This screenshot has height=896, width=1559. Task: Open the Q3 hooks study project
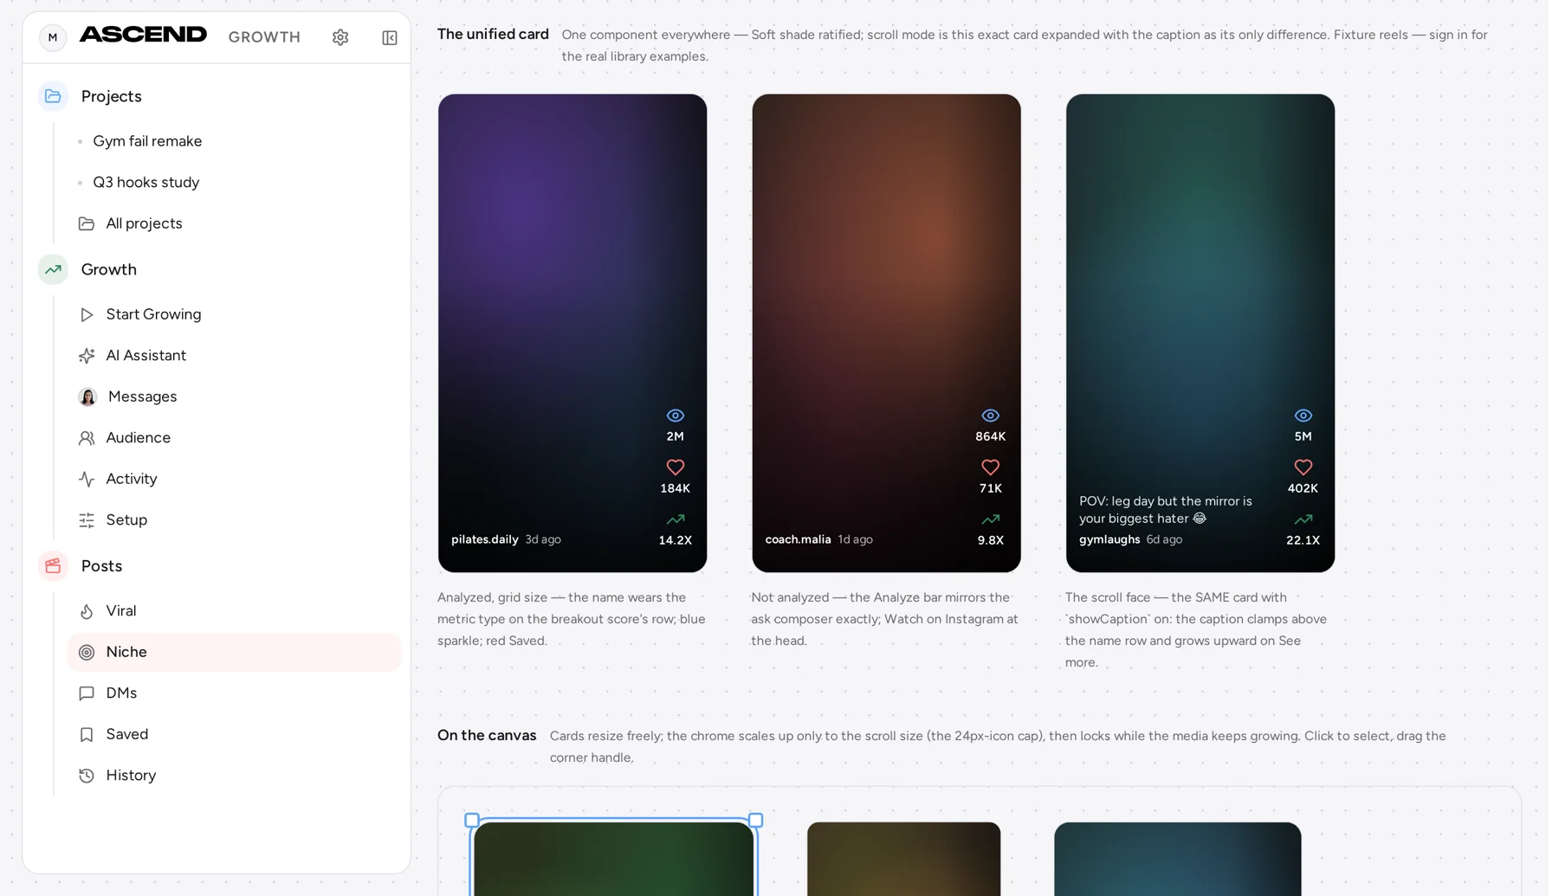pyautogui.click(x=234, y=183)
